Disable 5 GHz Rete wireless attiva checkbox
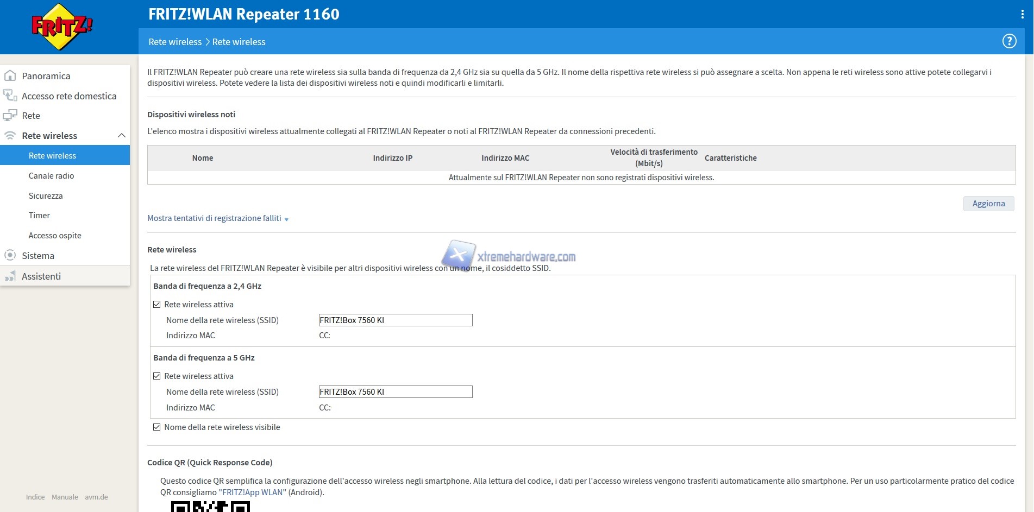 157,376
